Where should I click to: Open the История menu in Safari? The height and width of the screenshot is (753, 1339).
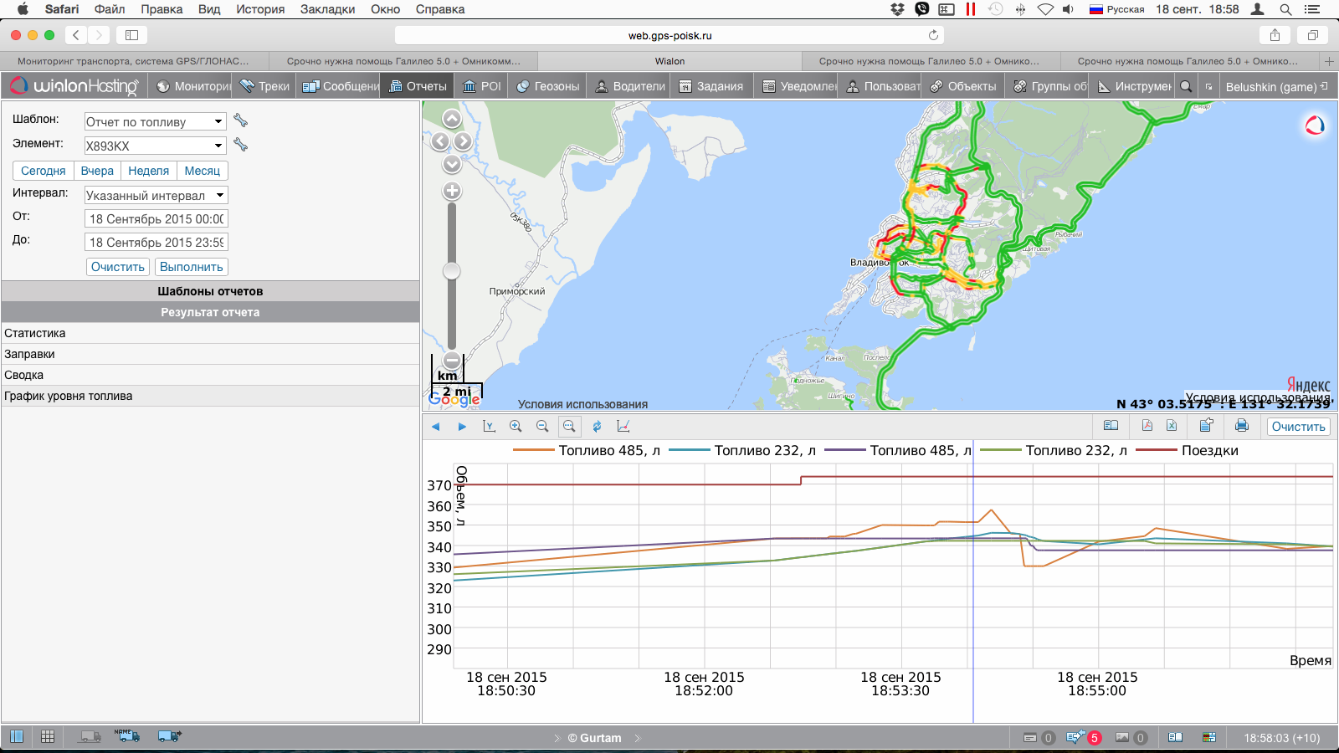point(259,9)
